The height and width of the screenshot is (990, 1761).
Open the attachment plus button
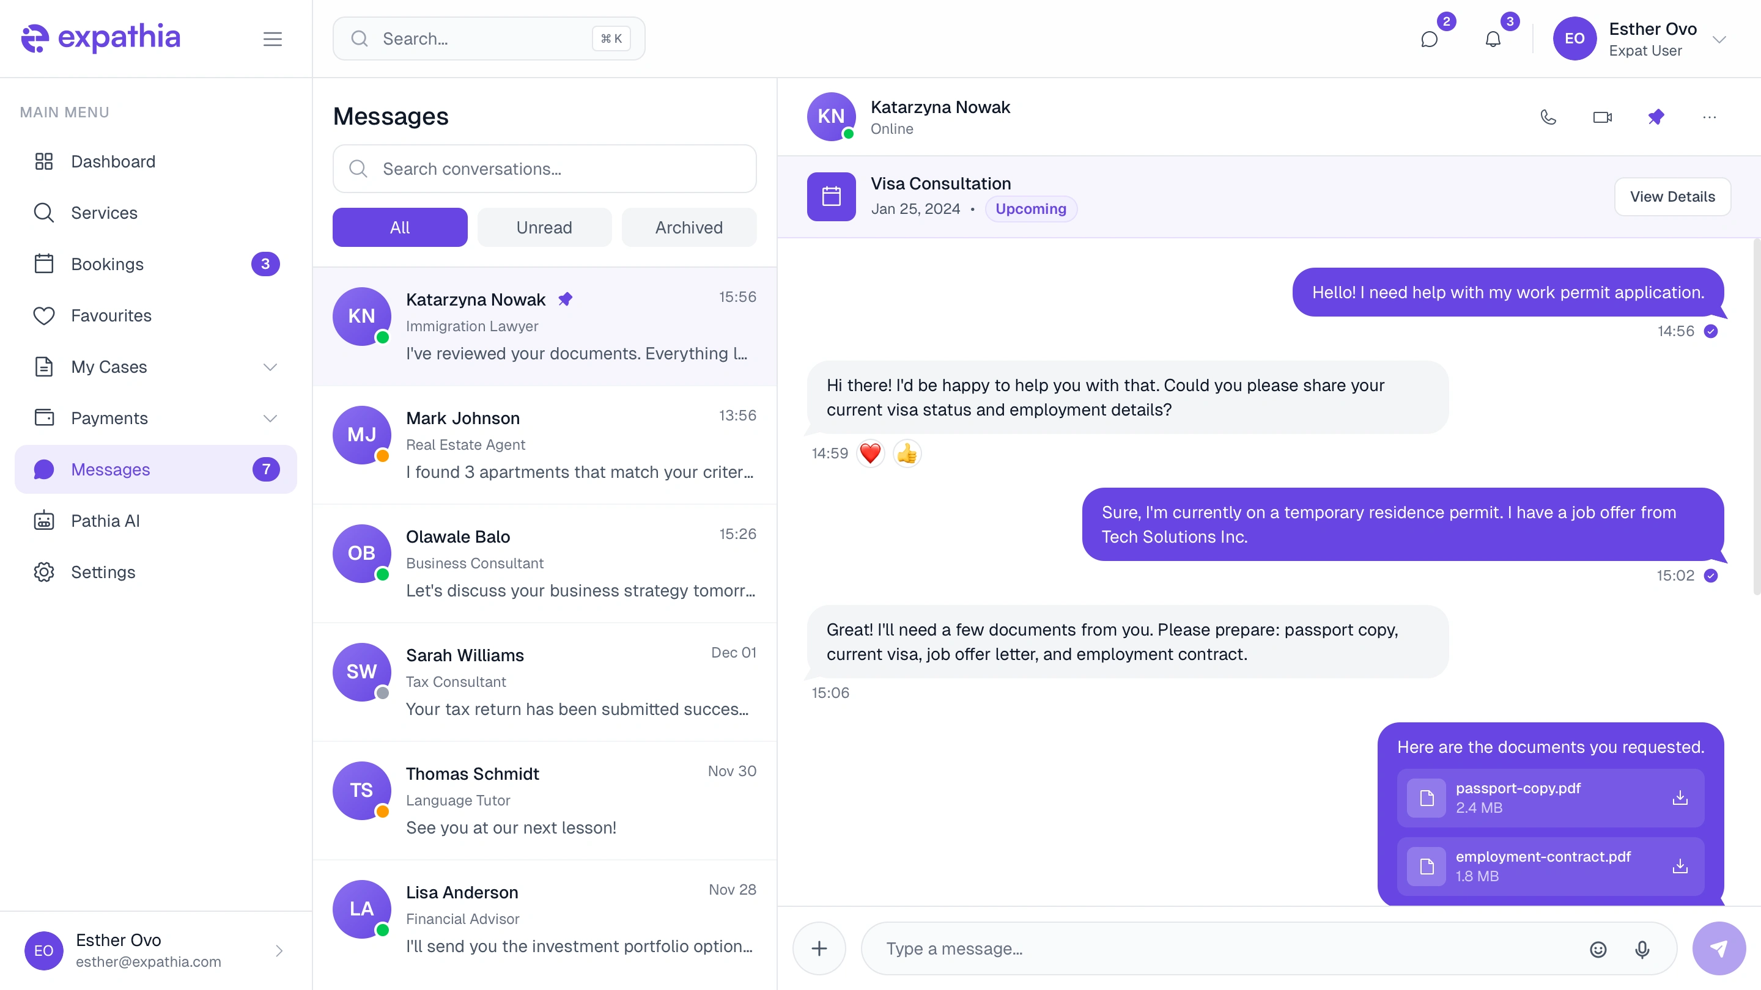[x=819, y=949]
